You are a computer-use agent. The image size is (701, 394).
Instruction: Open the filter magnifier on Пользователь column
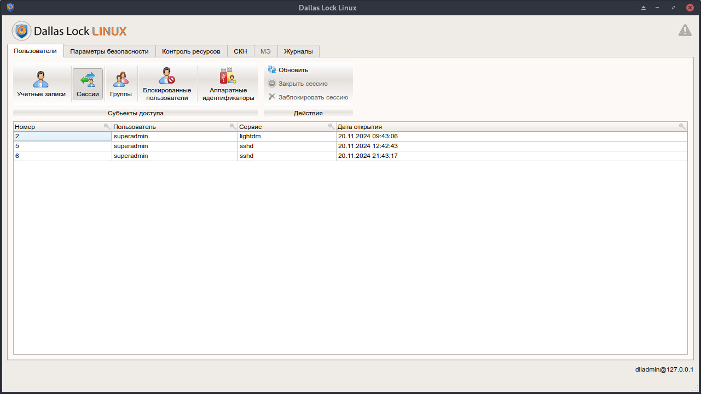pos(233,126)
